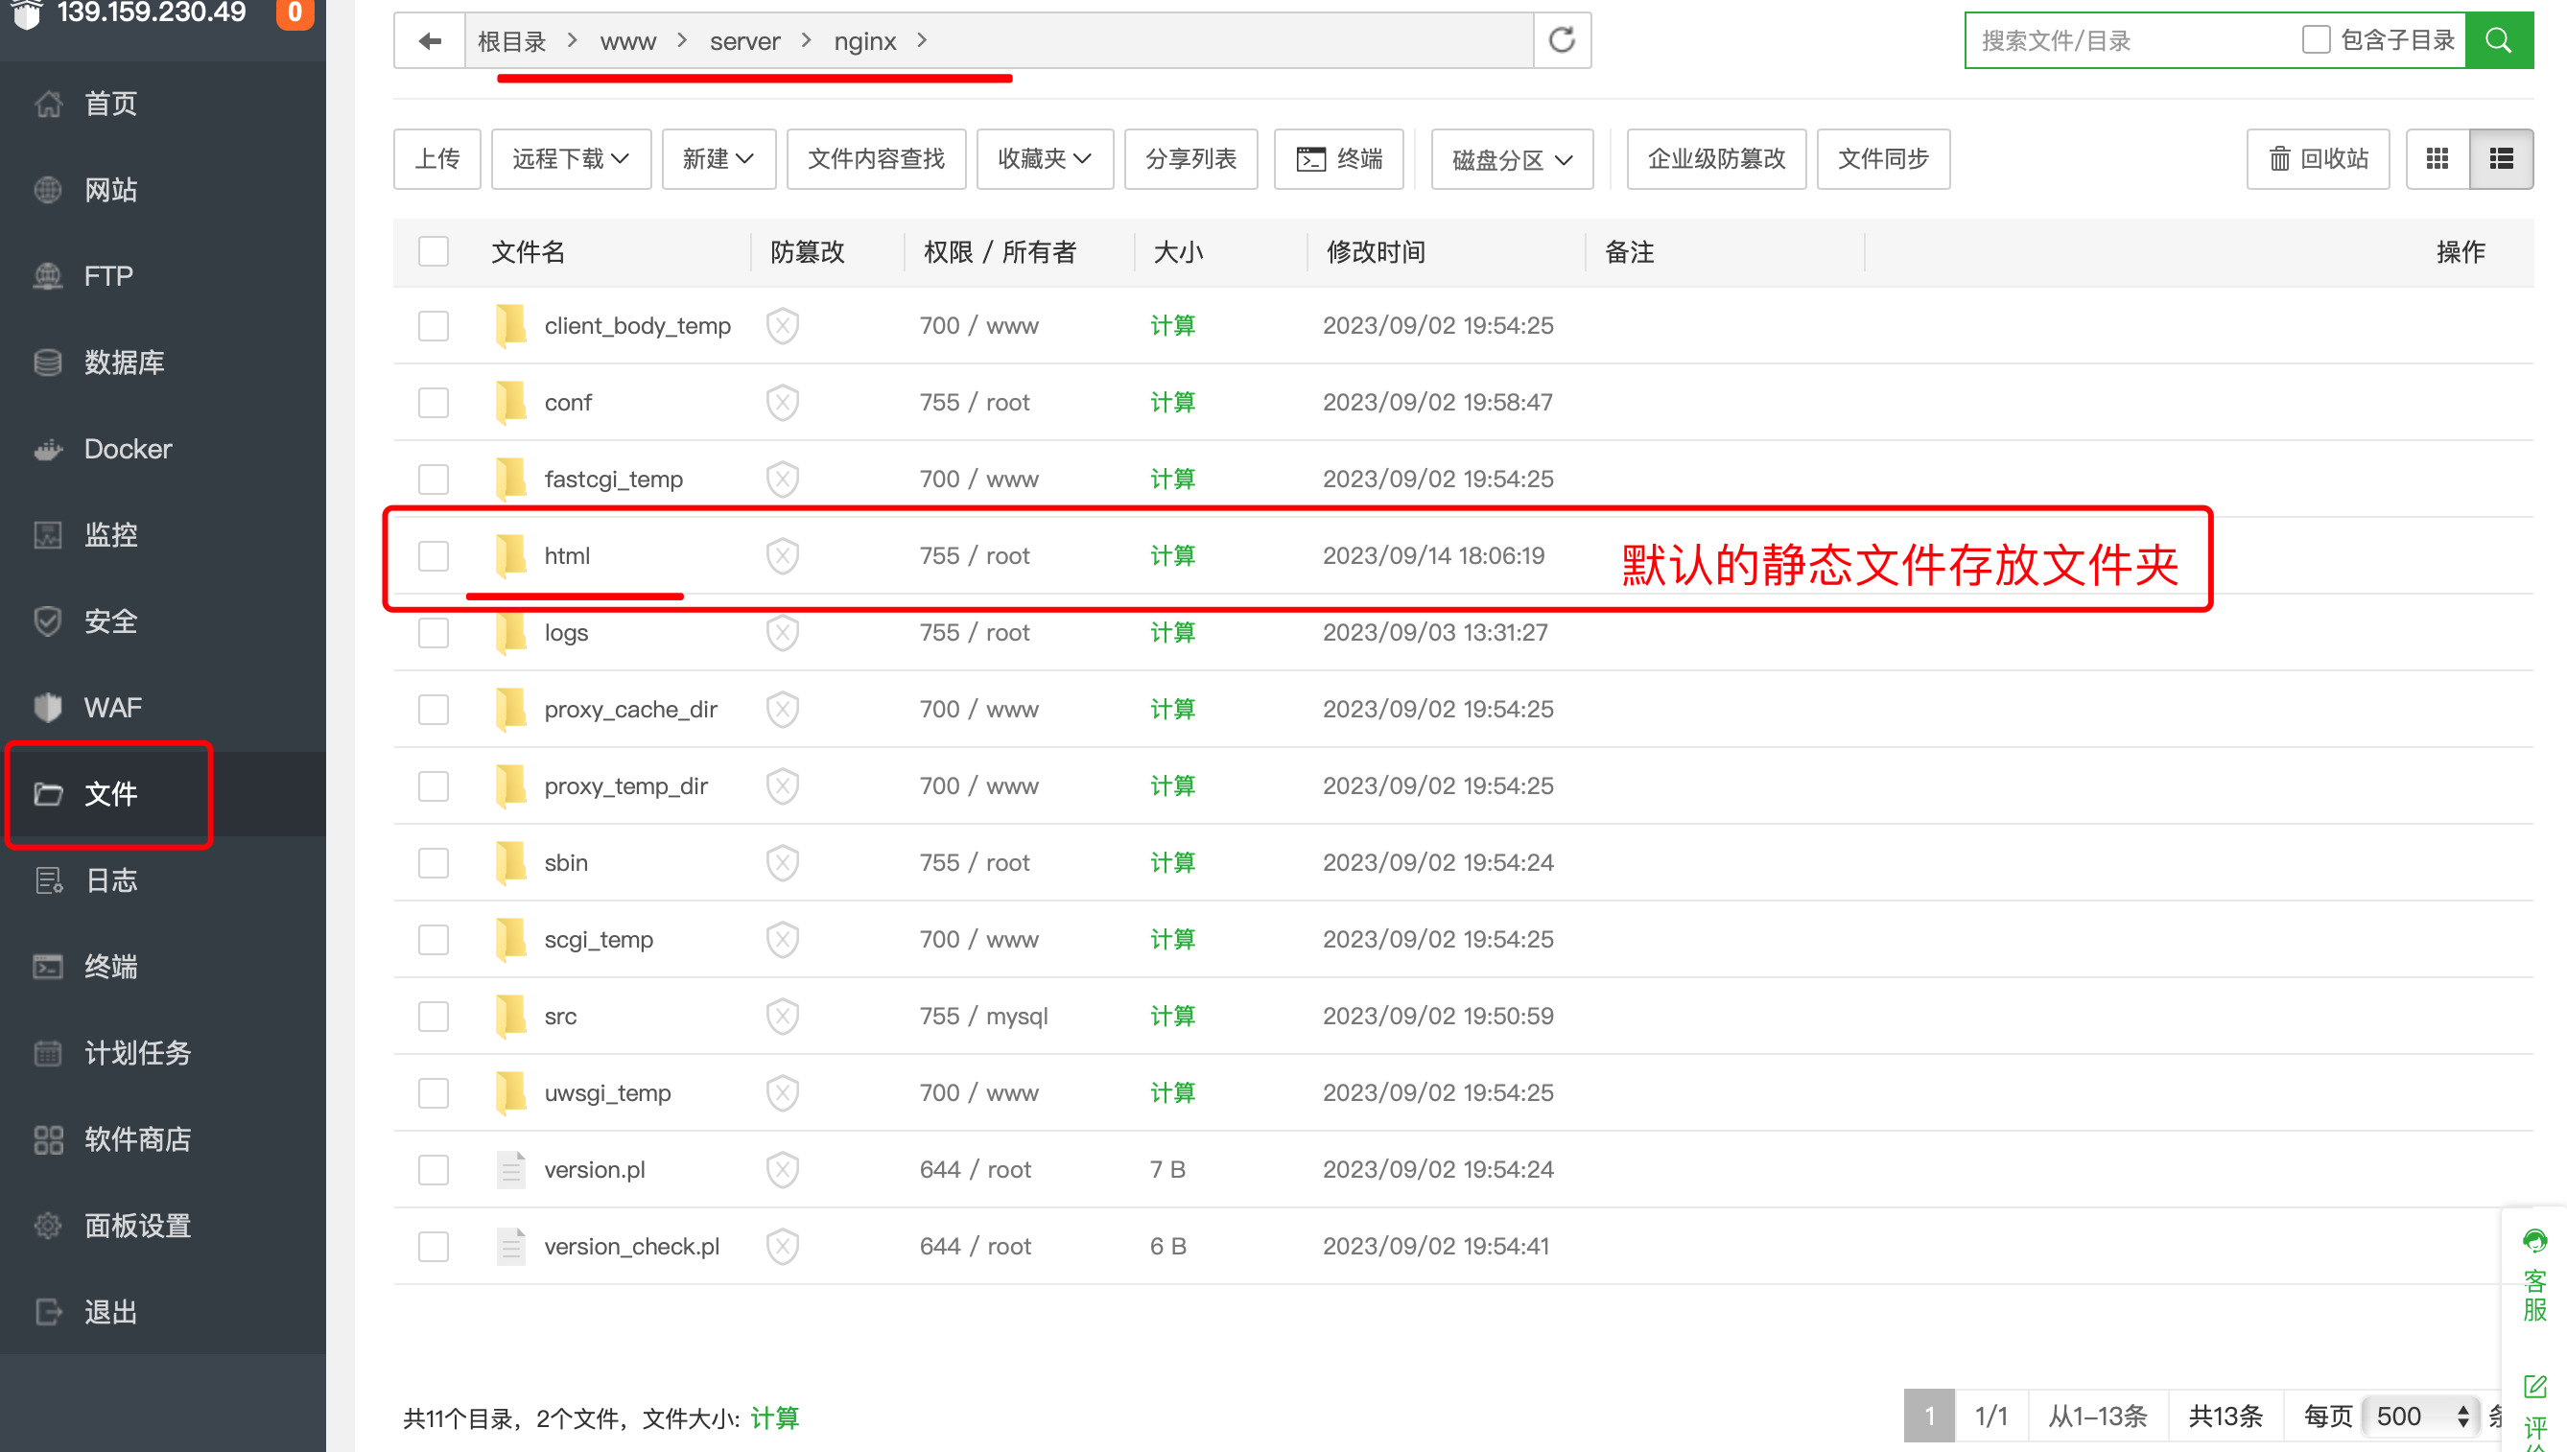Select the fastcgi_temp folder checkbox
This screenshot has height=1452, width=2567.
pos(433,480)
